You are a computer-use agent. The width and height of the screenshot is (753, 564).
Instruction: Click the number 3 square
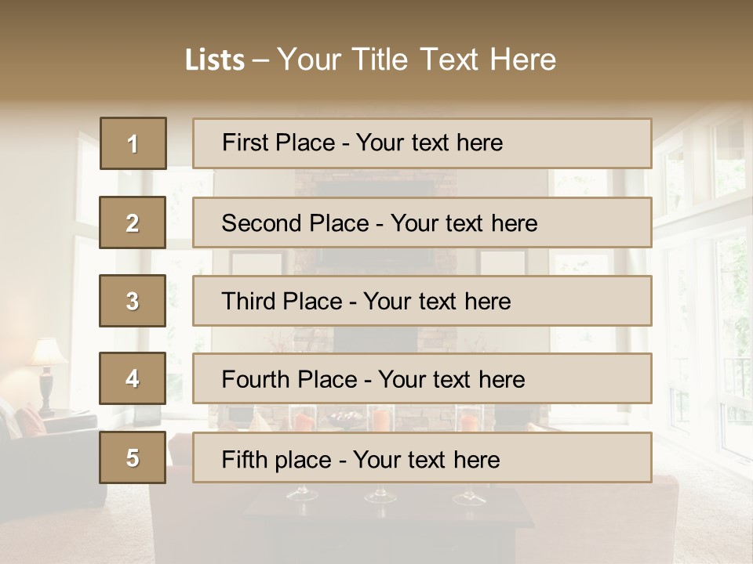133,301
